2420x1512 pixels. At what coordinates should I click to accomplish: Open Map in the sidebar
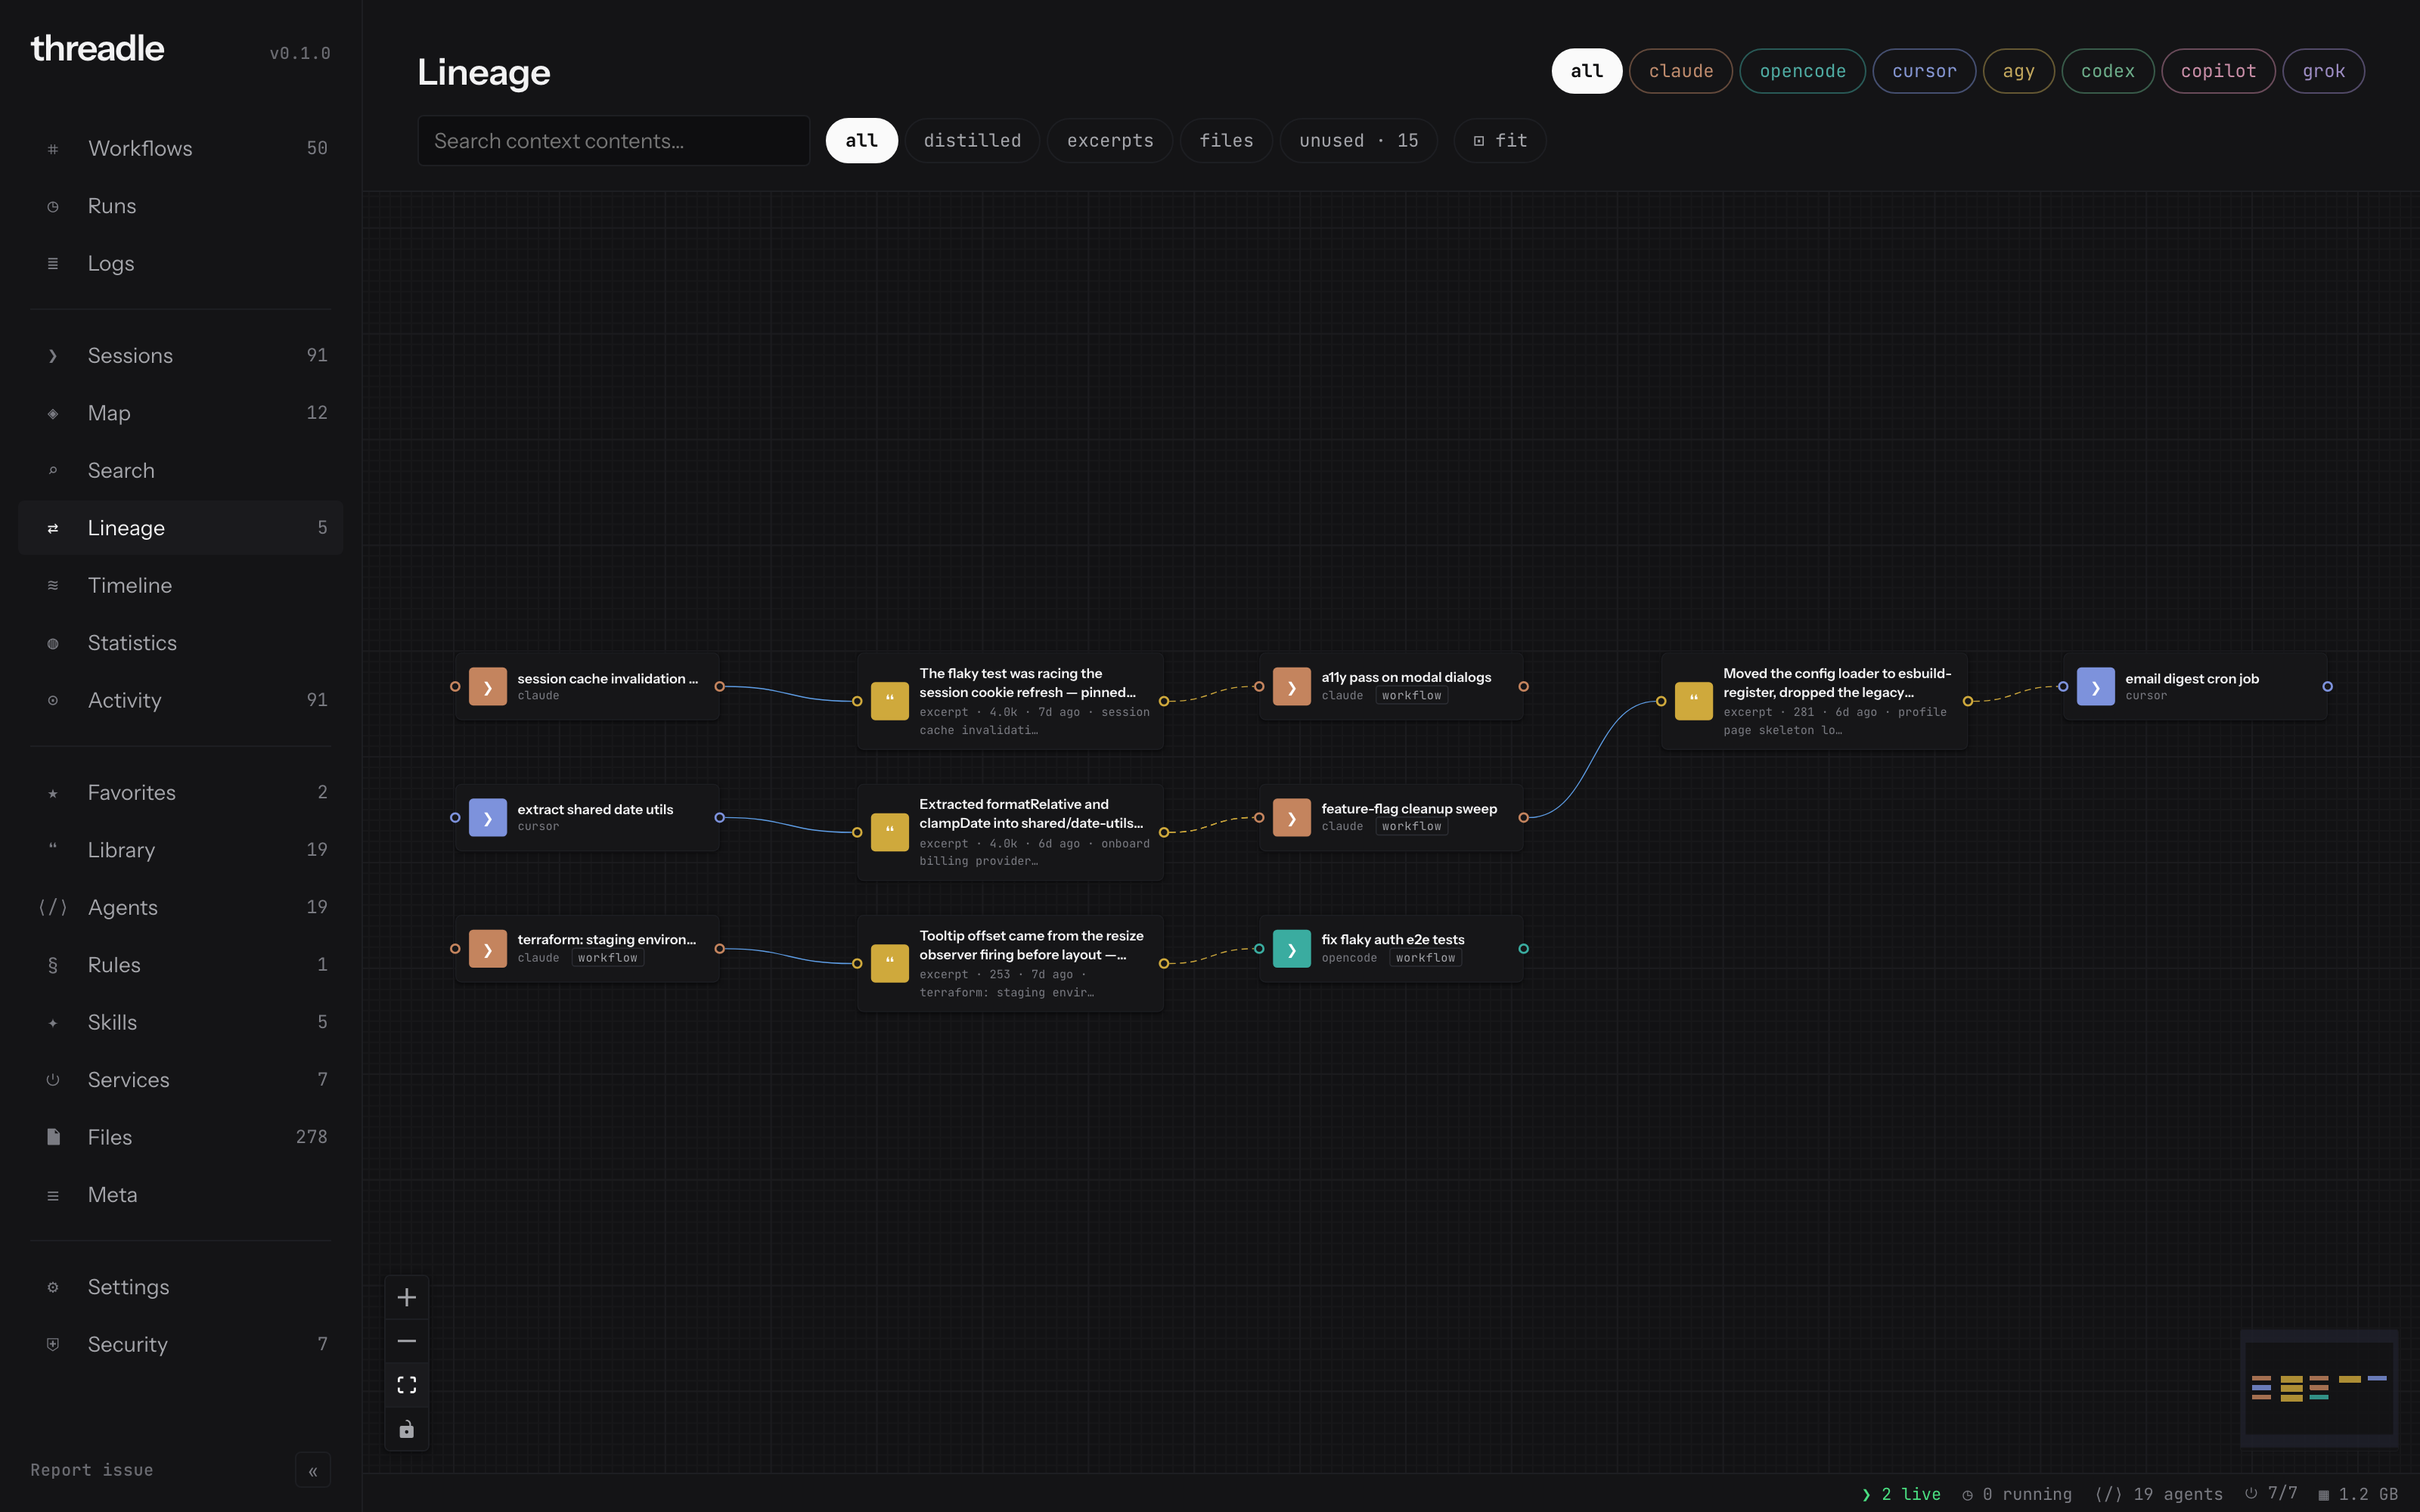coord(181,413)
